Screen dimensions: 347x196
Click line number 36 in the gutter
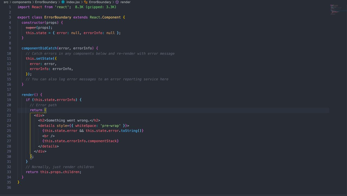point(9,187)
